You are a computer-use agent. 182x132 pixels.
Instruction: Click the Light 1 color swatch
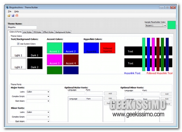(x=19, y=52)
